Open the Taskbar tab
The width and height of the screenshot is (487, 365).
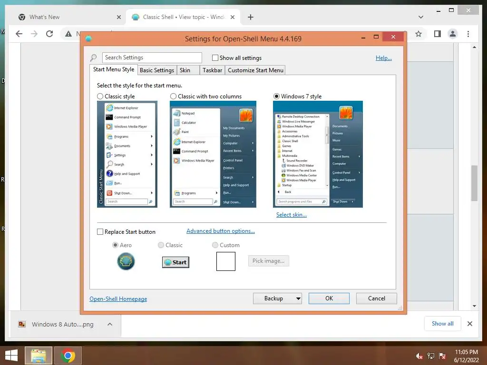pyautogui.click(x=212, y=70)
